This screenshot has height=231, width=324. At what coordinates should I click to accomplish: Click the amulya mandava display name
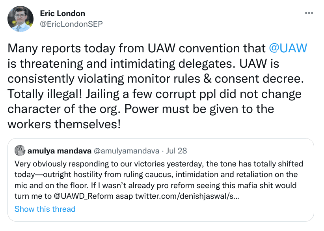point(58,151)
